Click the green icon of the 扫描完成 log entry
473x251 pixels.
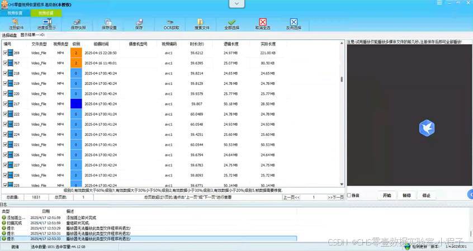3,223
